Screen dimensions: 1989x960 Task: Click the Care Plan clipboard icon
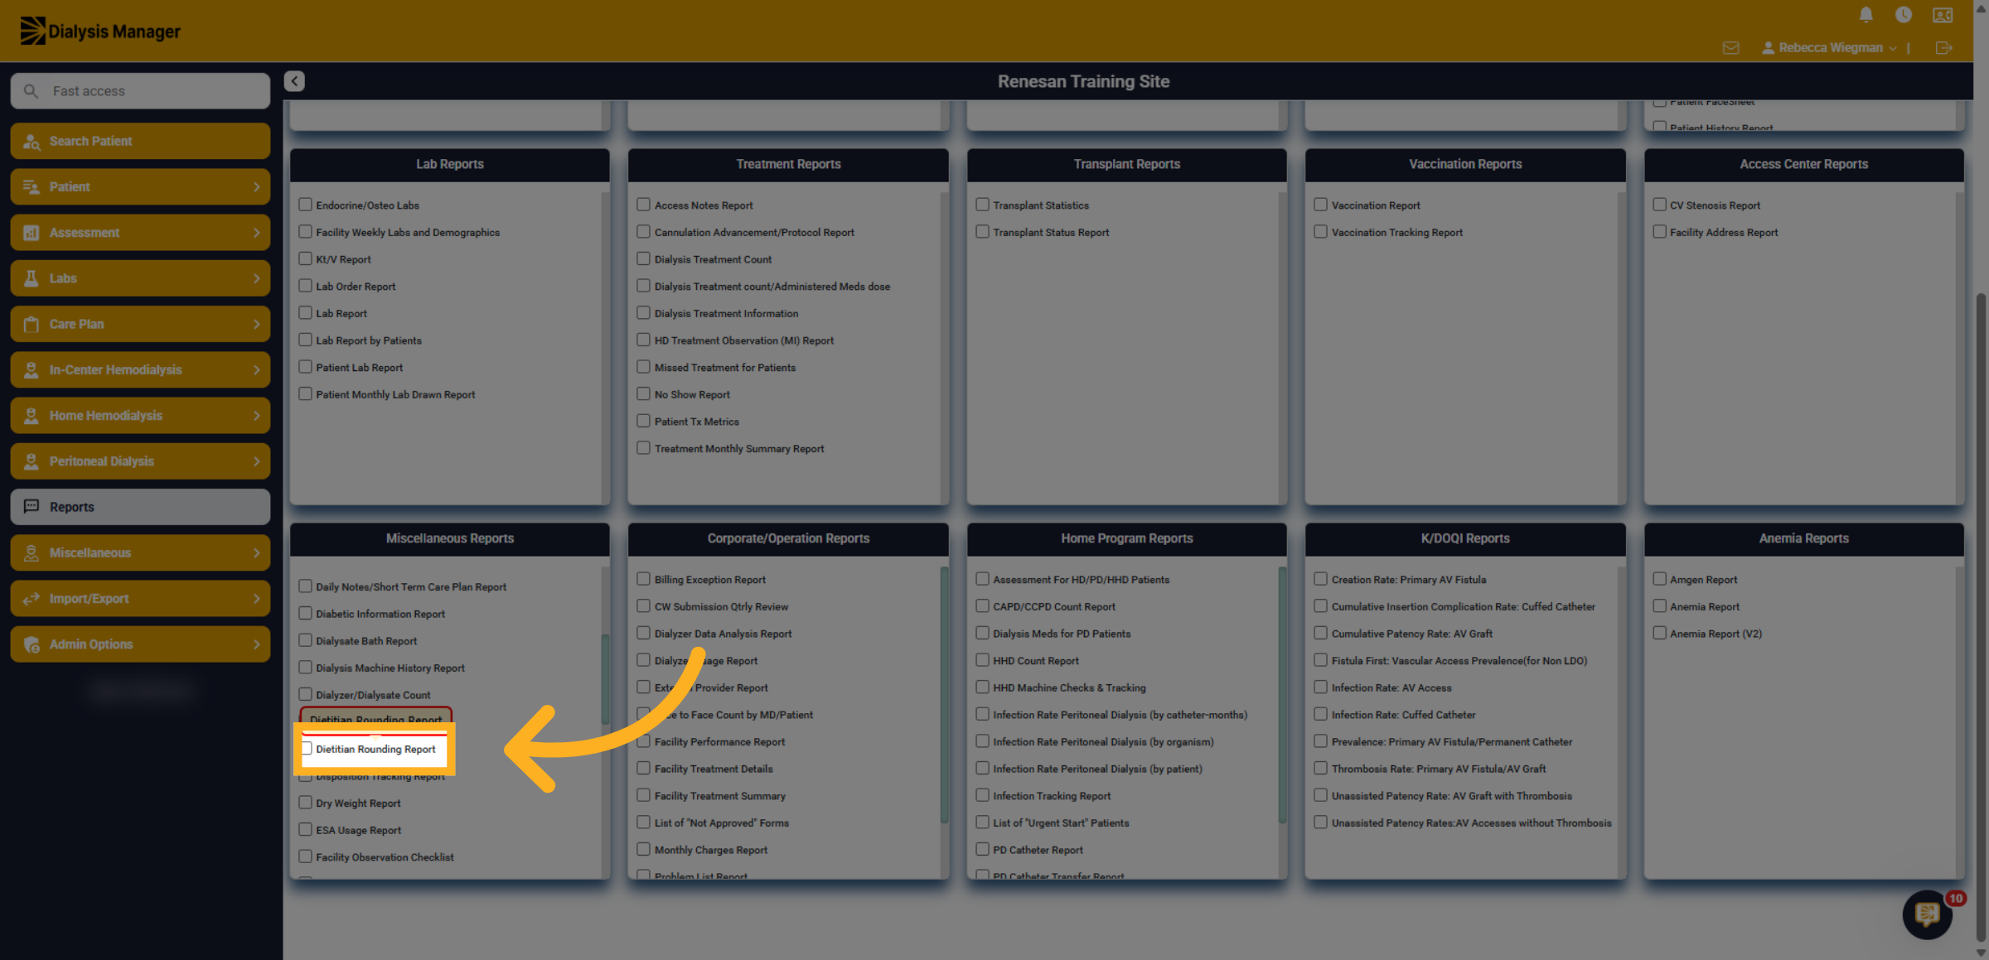[31, 324]
